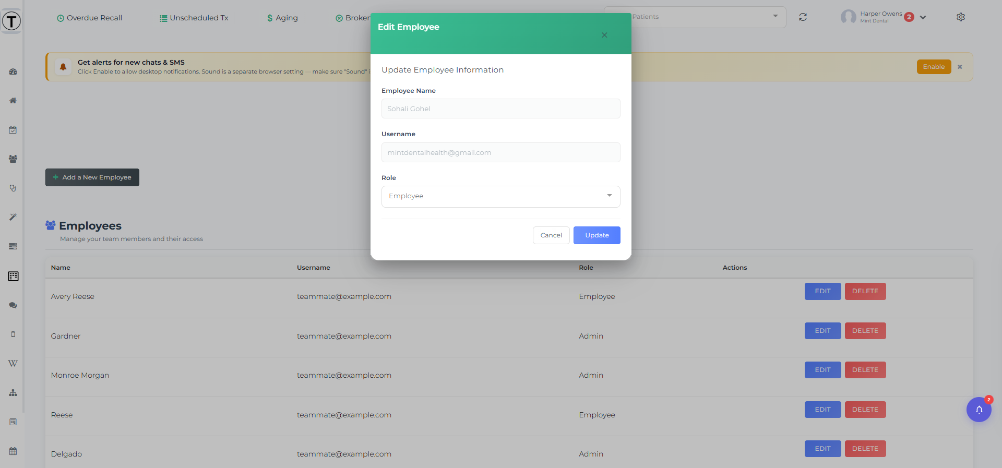Image resolution: width=1002 pixels, height=468 pixels.
Task: Edit the Avery Reese employee row
Action: click(x=822, y=291)
